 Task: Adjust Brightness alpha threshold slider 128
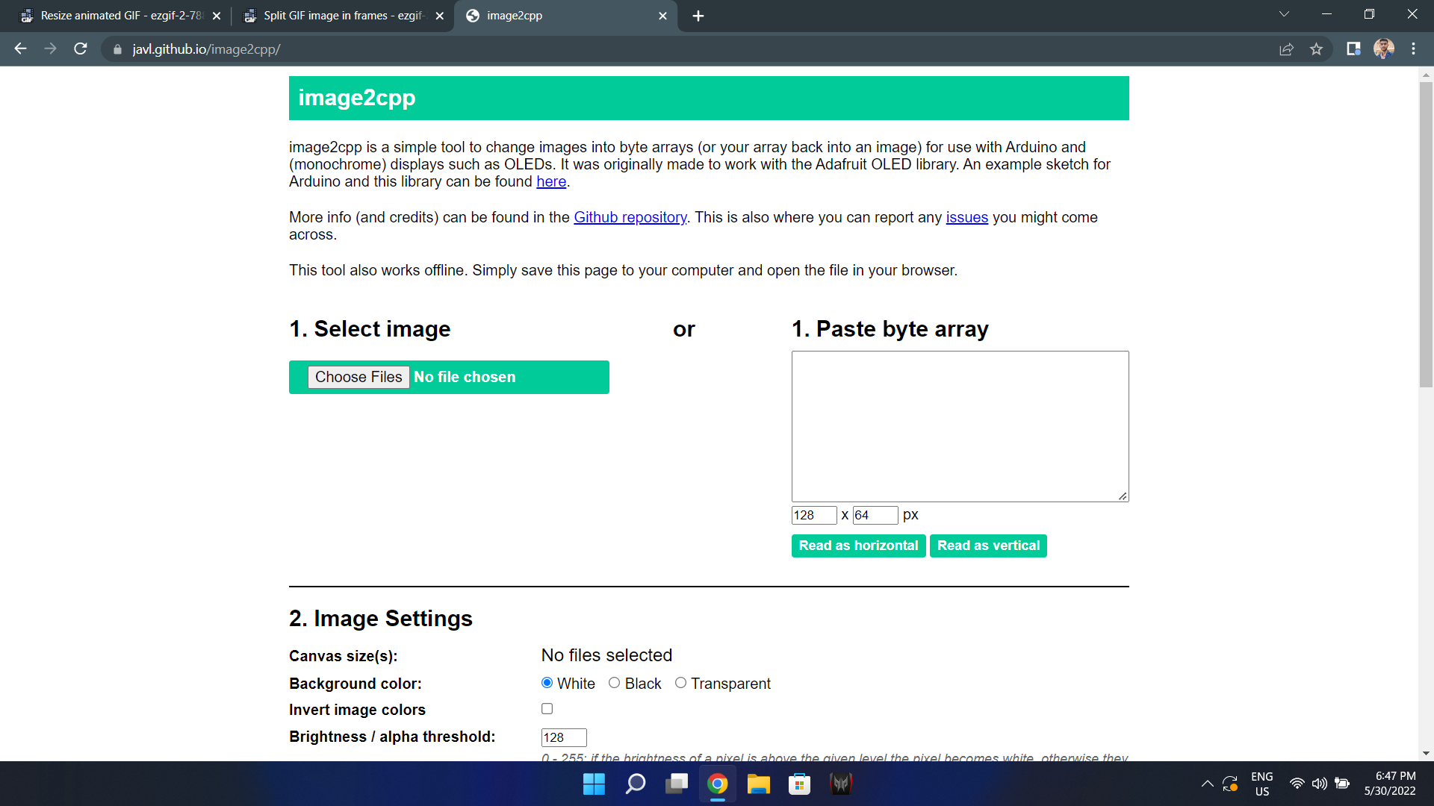click(x=563, y=736)
